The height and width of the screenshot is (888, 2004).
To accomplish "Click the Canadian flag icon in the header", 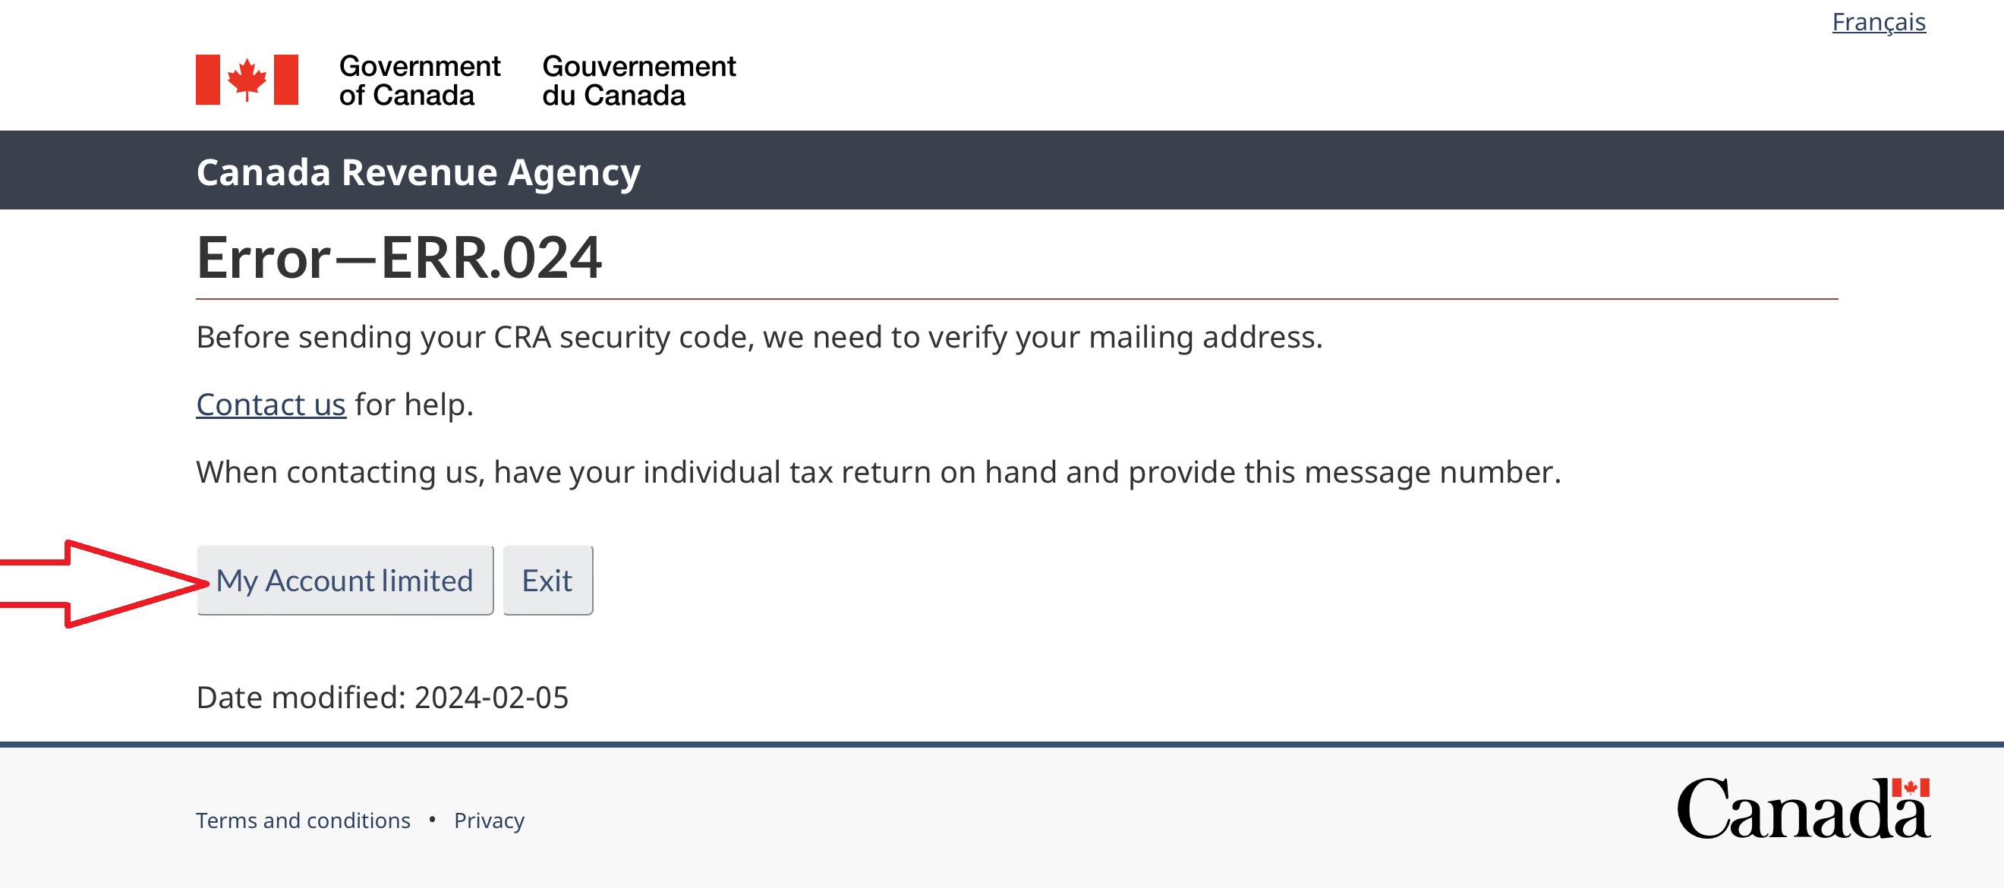I will coord(247,80).
